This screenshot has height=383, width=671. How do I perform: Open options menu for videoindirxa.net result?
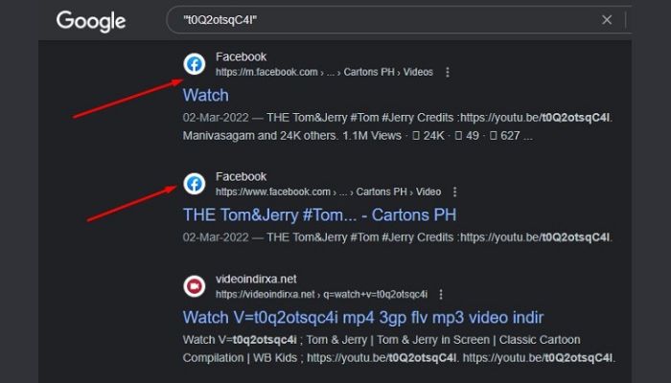441,294
